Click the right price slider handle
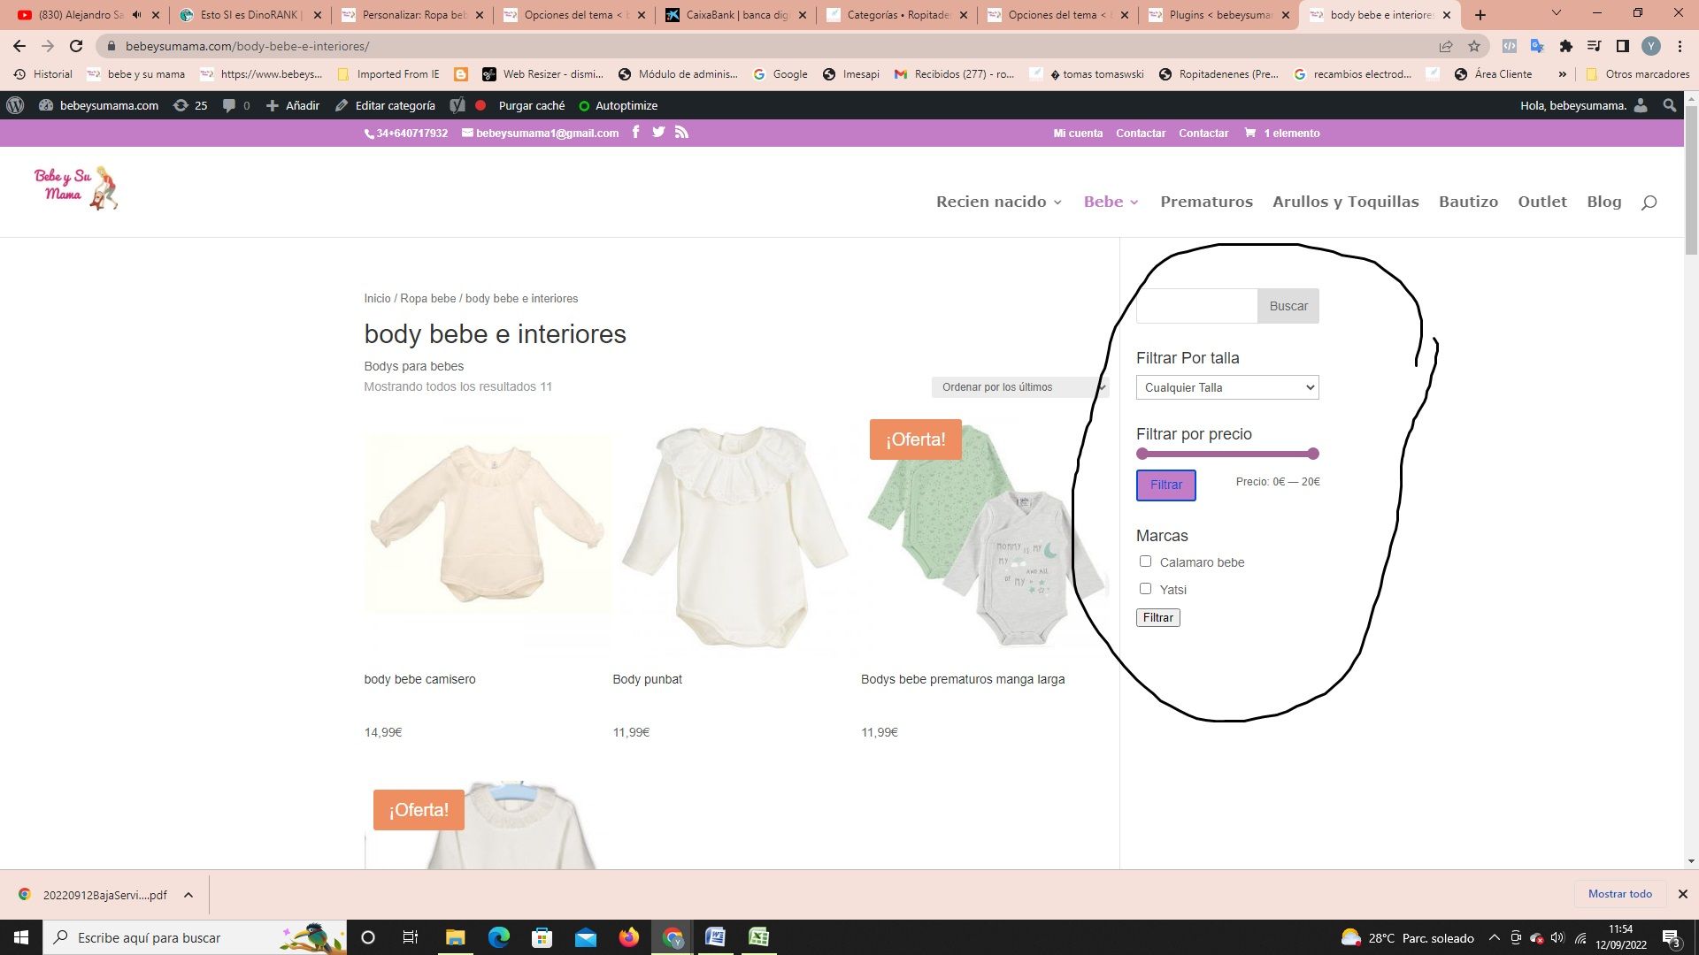This screenshot has width=1699, height=955. coord(1313,454)
